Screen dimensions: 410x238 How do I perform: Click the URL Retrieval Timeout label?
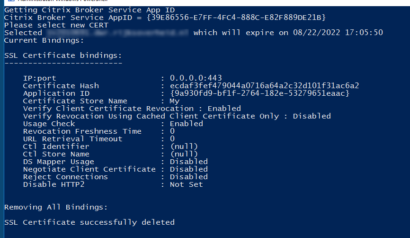click(72, 139)
